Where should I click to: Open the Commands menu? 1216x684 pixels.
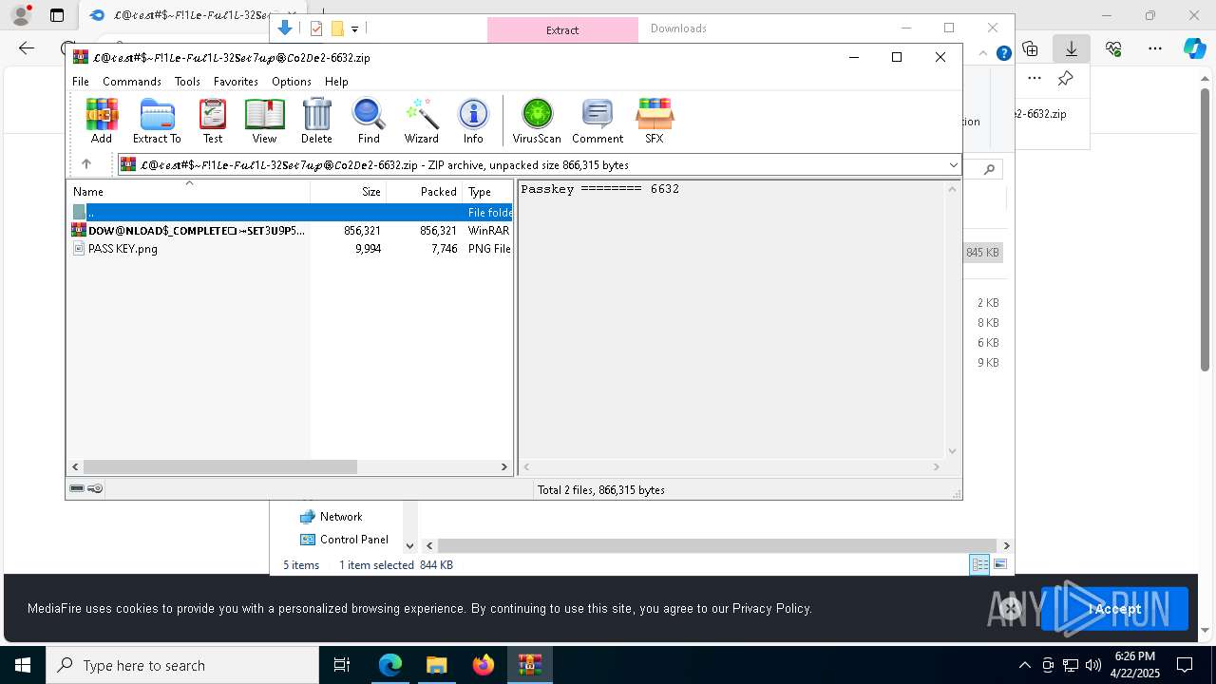click(132, 82)
